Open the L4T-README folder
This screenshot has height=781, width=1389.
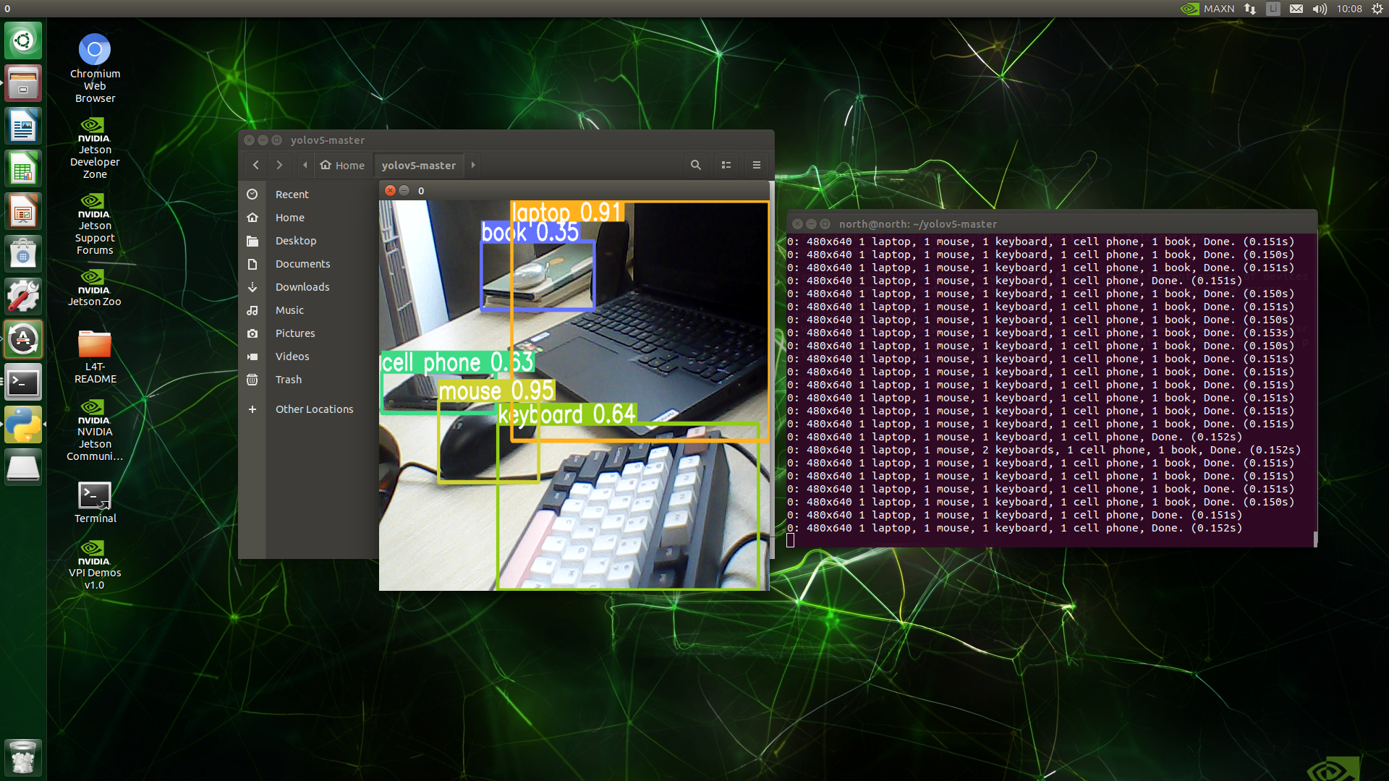click(95, 344)
